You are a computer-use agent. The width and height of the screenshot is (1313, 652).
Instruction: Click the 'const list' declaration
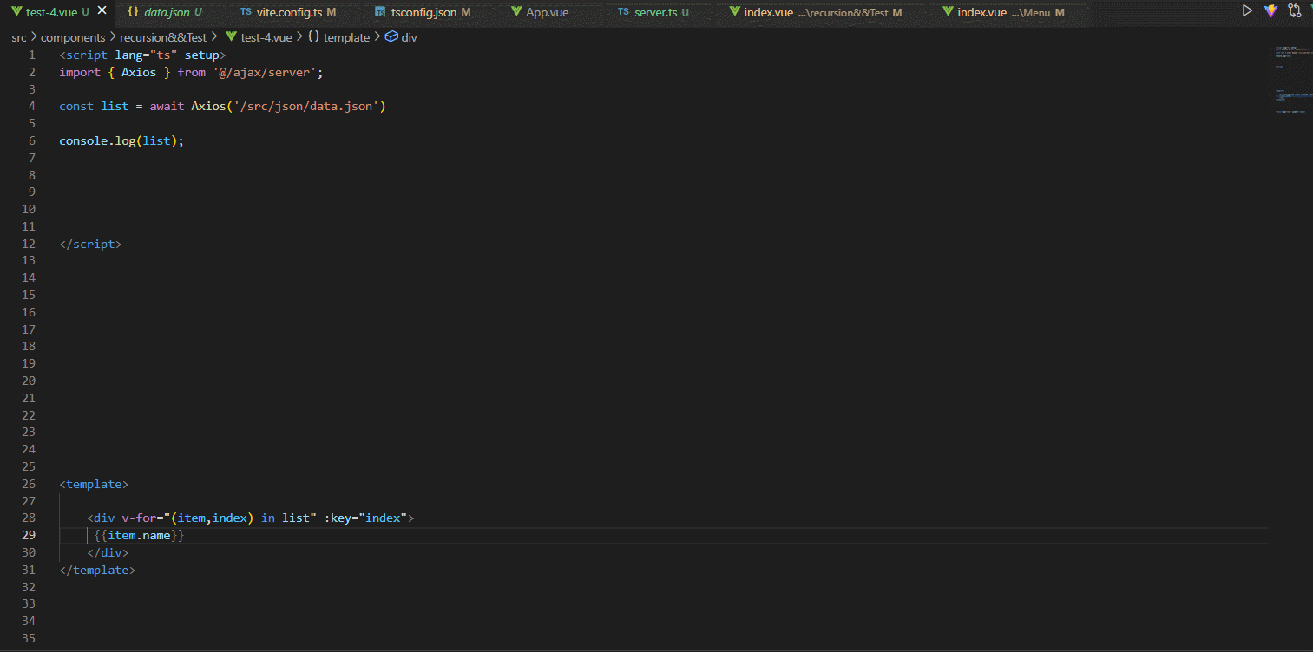coord(94,106)
